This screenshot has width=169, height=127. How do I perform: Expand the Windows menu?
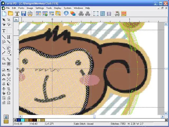click(x=78, y=8)
